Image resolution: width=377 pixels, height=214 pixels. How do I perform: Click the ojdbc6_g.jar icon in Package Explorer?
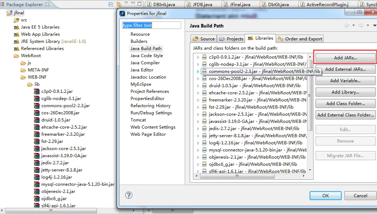[37, 199]
